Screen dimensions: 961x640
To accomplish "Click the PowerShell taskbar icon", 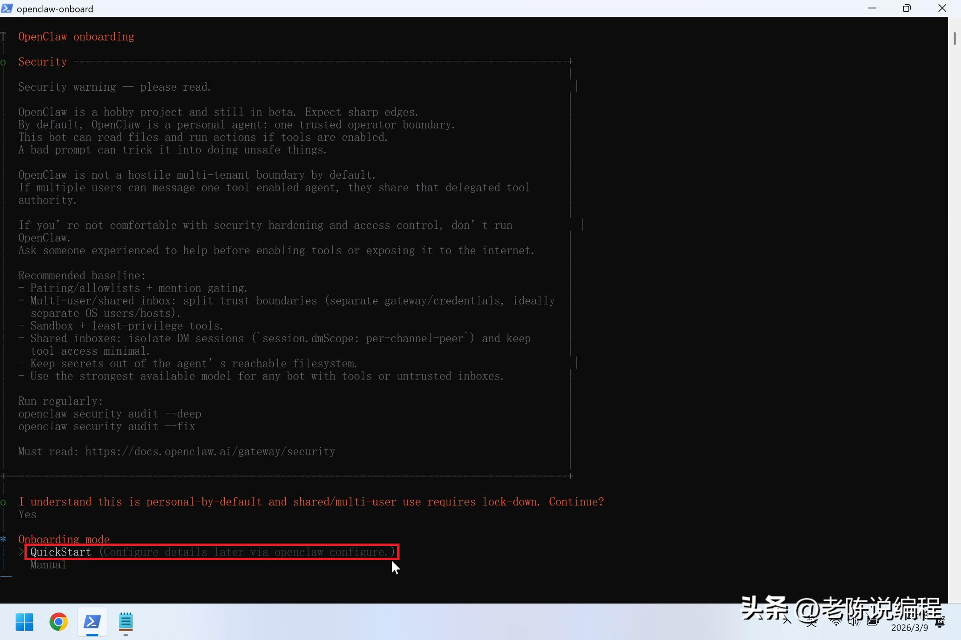I will (92, 622).
